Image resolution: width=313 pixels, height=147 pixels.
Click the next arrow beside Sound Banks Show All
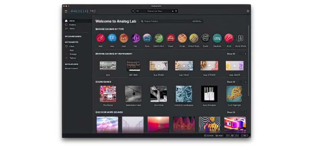[x=245, y=82]
